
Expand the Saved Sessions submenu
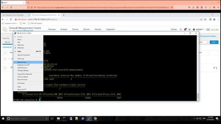(x=28, y=68)
